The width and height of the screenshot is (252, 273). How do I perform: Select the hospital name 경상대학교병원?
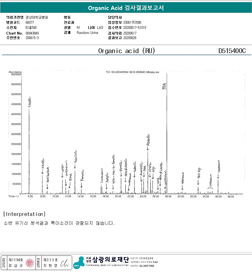pyautogui.click(x=37, y=17)
